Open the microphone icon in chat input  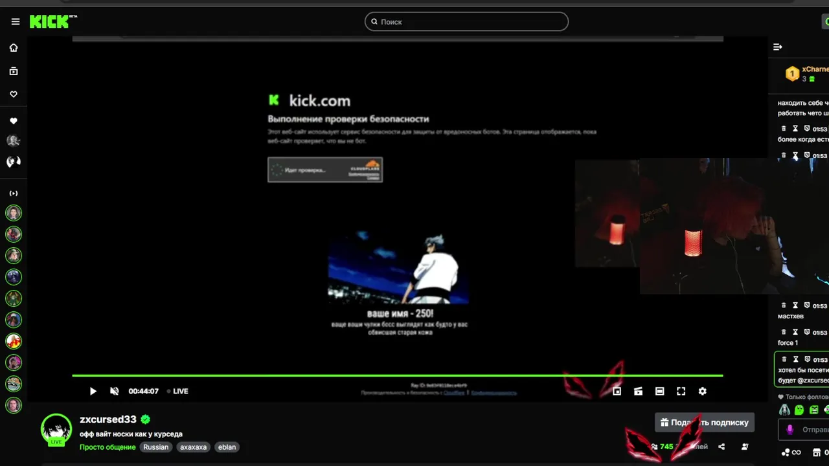(x=789, y=429)
